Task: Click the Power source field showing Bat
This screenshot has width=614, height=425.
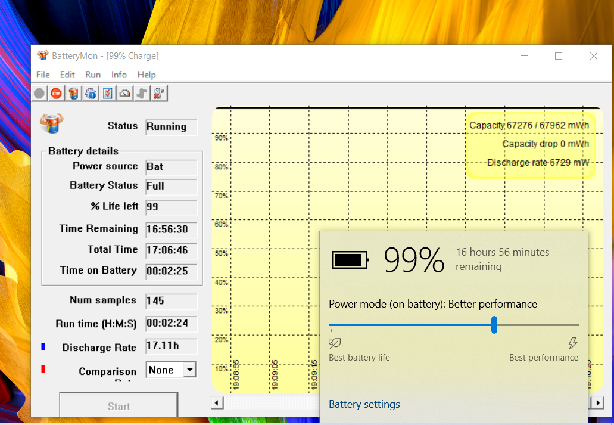Action: [171, 167]
